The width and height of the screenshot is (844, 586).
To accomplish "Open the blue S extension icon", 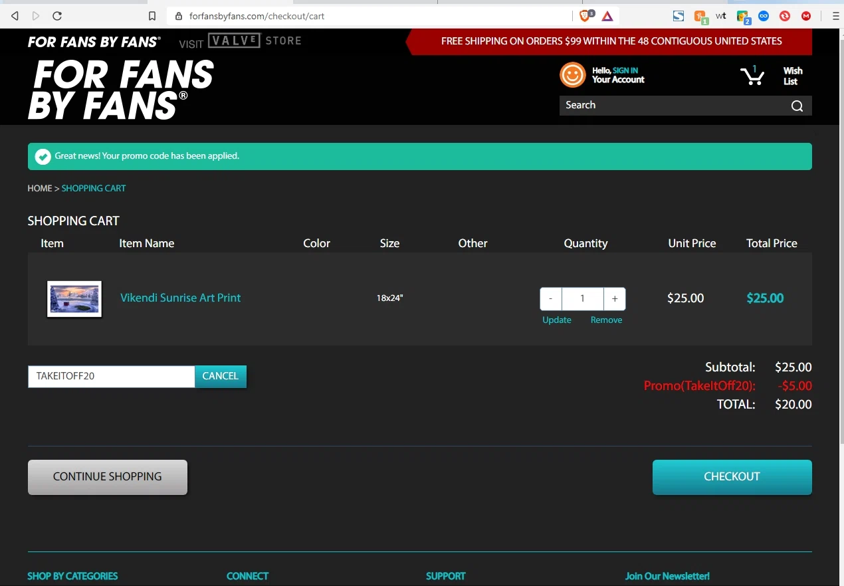I will [679, 16].
